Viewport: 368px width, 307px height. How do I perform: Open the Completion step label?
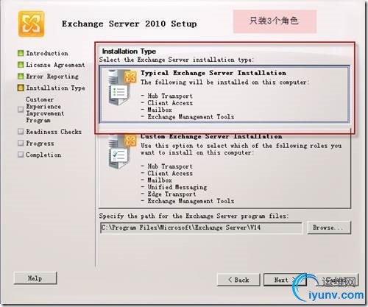43,155
